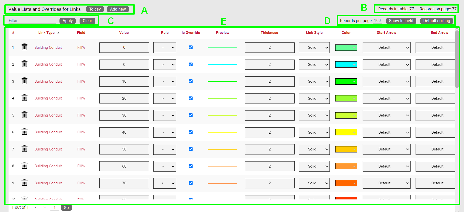The width and height of the screenshot is (464, 212).
Task: Go to next page arrow
Action: tap(44, 207)
